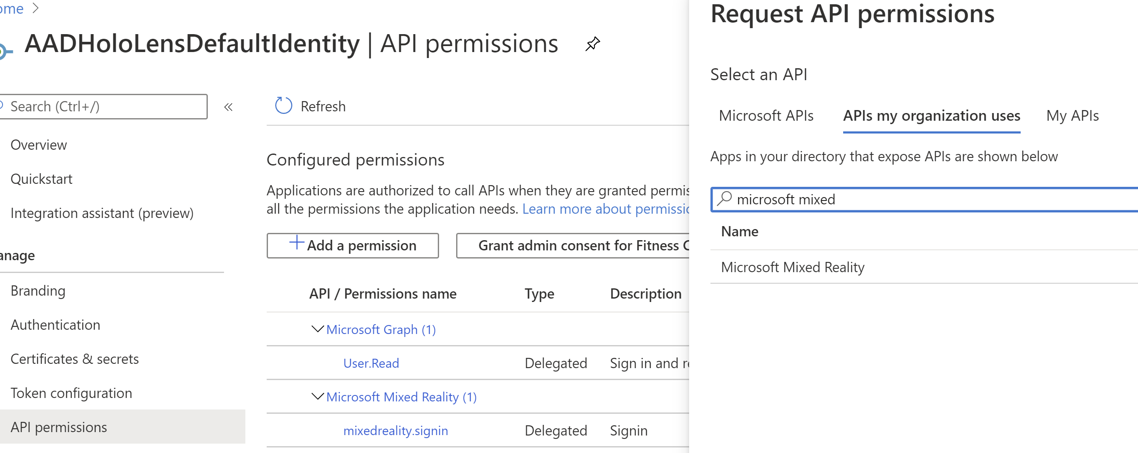1138x453 pixels.
Task: Open the mixedreality.signin permission
Action: (x=396, y=430)
